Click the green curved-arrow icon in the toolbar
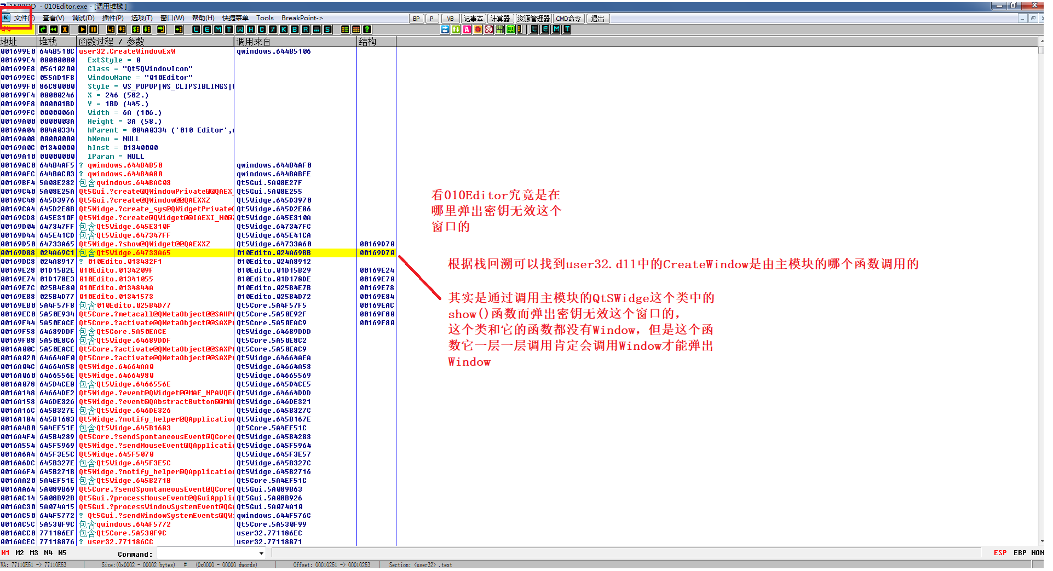 coord(43,30)
